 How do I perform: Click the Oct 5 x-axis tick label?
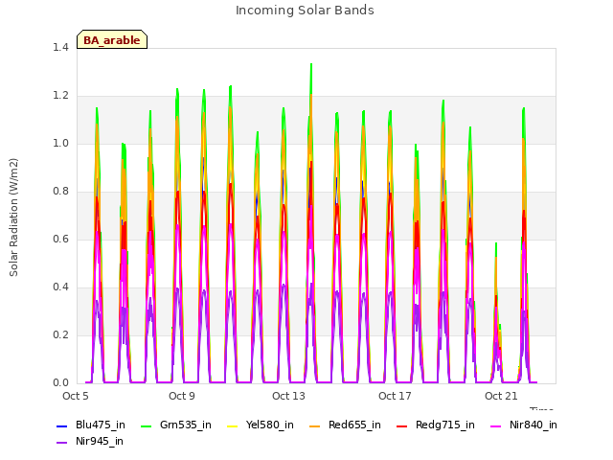[76, 396]
